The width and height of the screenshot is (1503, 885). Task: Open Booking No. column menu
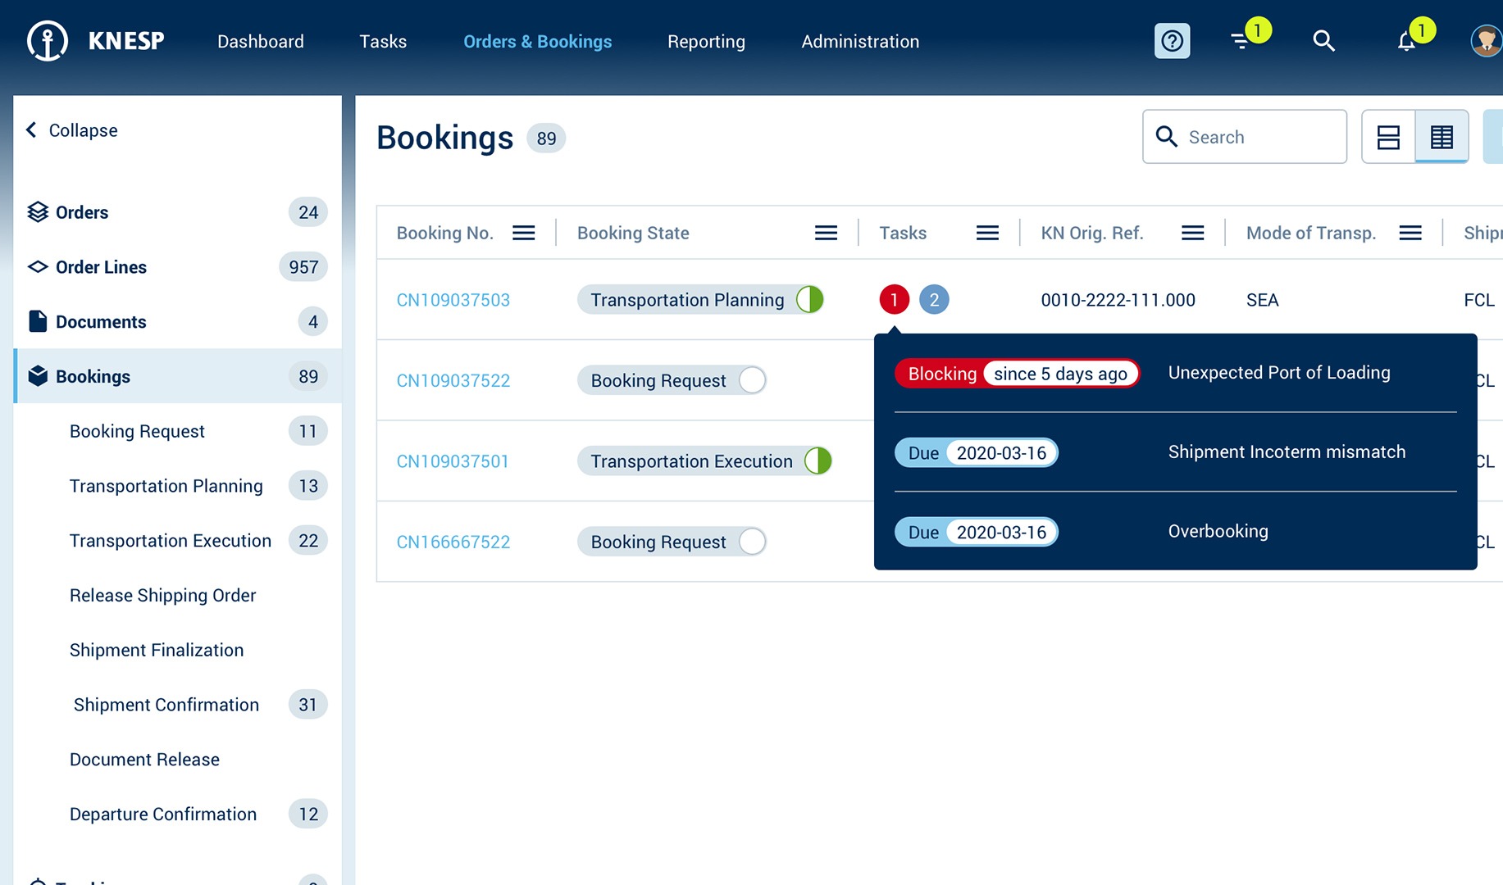[x=524, y=234]
